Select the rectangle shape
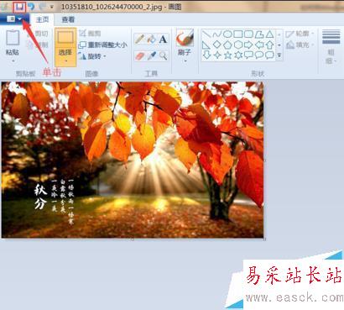 pyautogui.click(x=238, y=34)
